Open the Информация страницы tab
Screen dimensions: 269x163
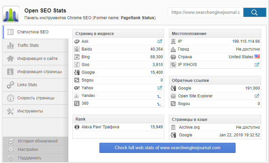[36, 72]
